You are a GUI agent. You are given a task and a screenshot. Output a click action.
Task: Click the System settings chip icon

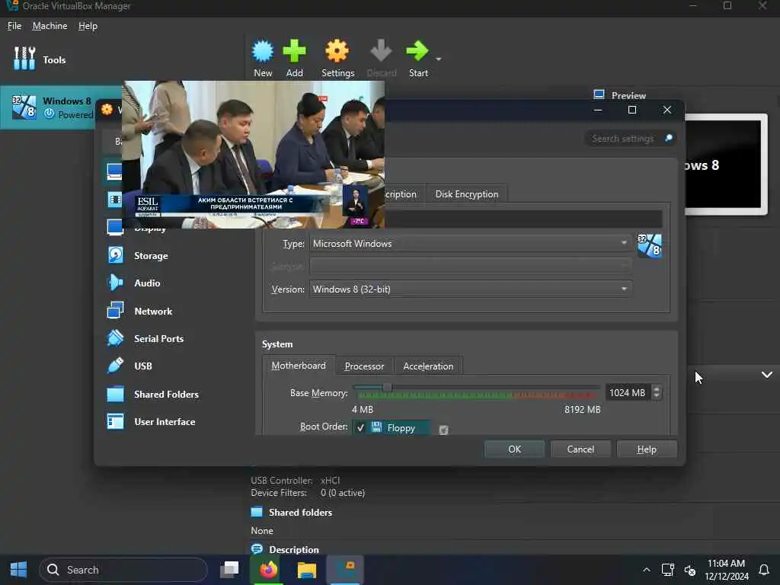tap(115, 200)
